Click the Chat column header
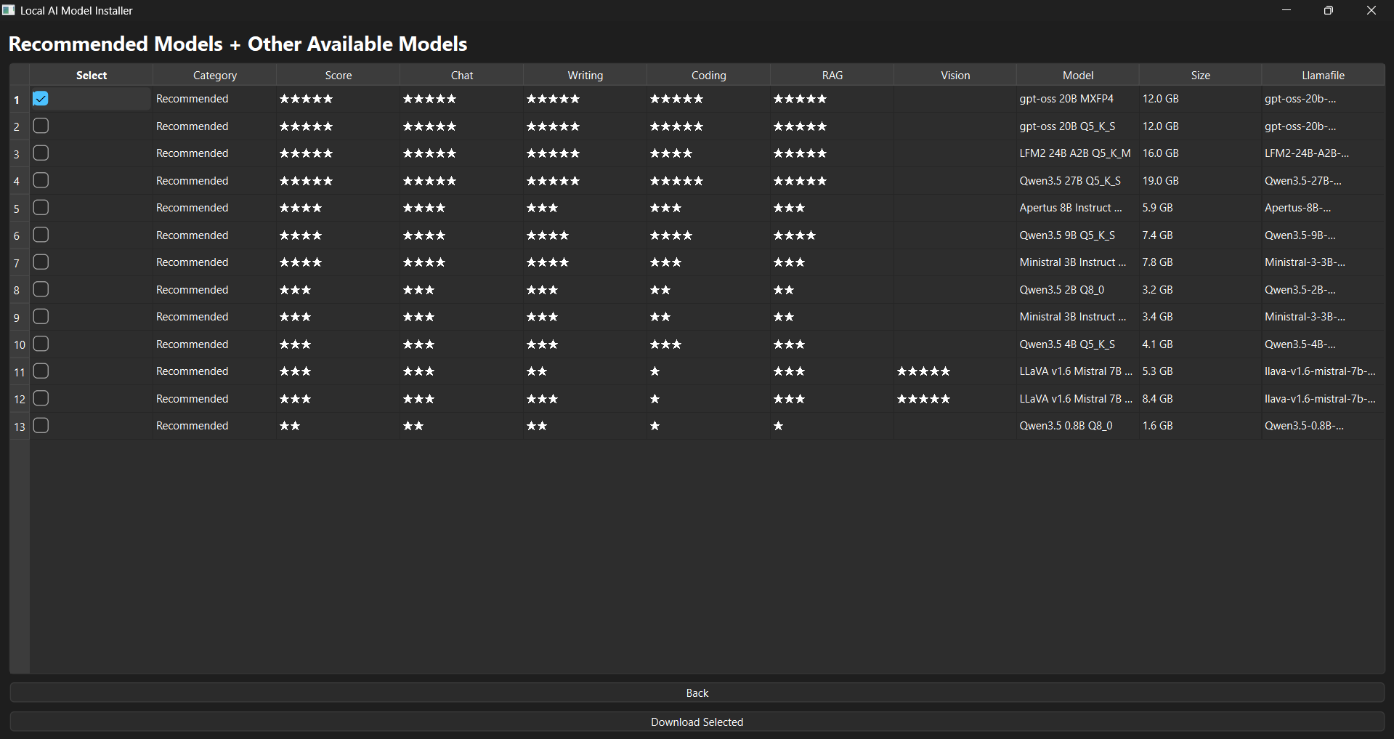 coord(462,75)
